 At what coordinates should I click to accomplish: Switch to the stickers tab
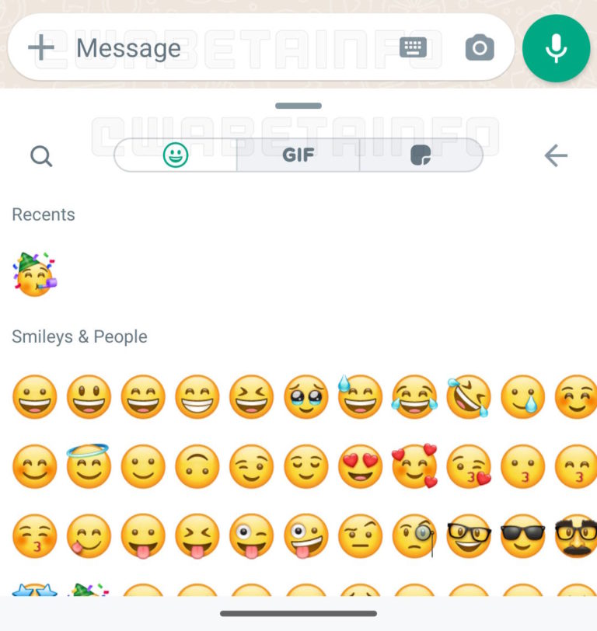tap(421, 155)
